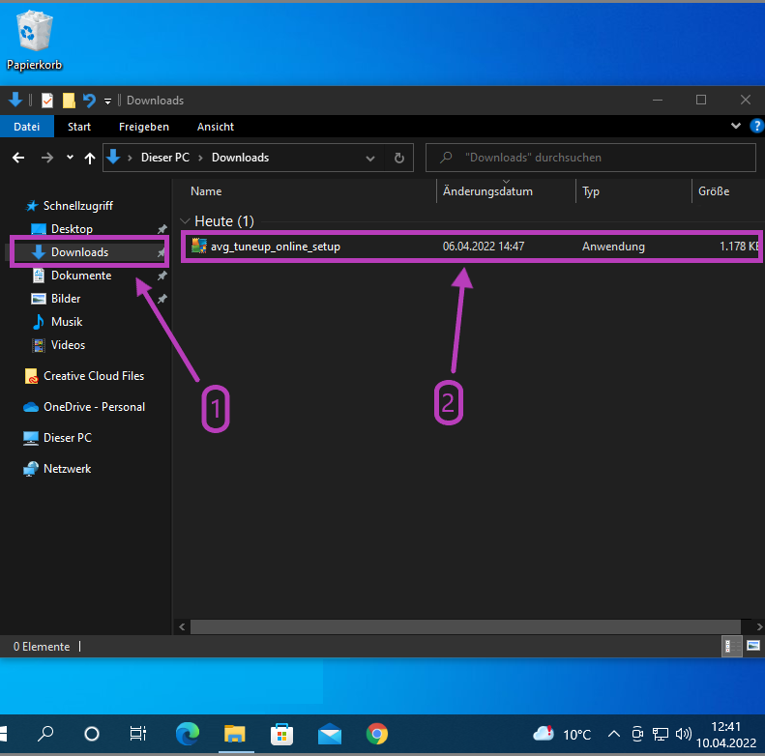
Task: Launch Google Chrome from the taskbar
Action: click(376, 734)
